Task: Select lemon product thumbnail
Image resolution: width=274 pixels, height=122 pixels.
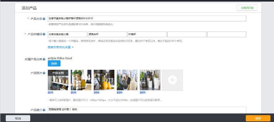Action: 104,80
